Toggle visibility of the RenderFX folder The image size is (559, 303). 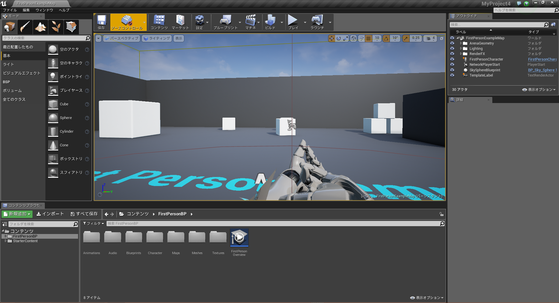coord(452,54)
